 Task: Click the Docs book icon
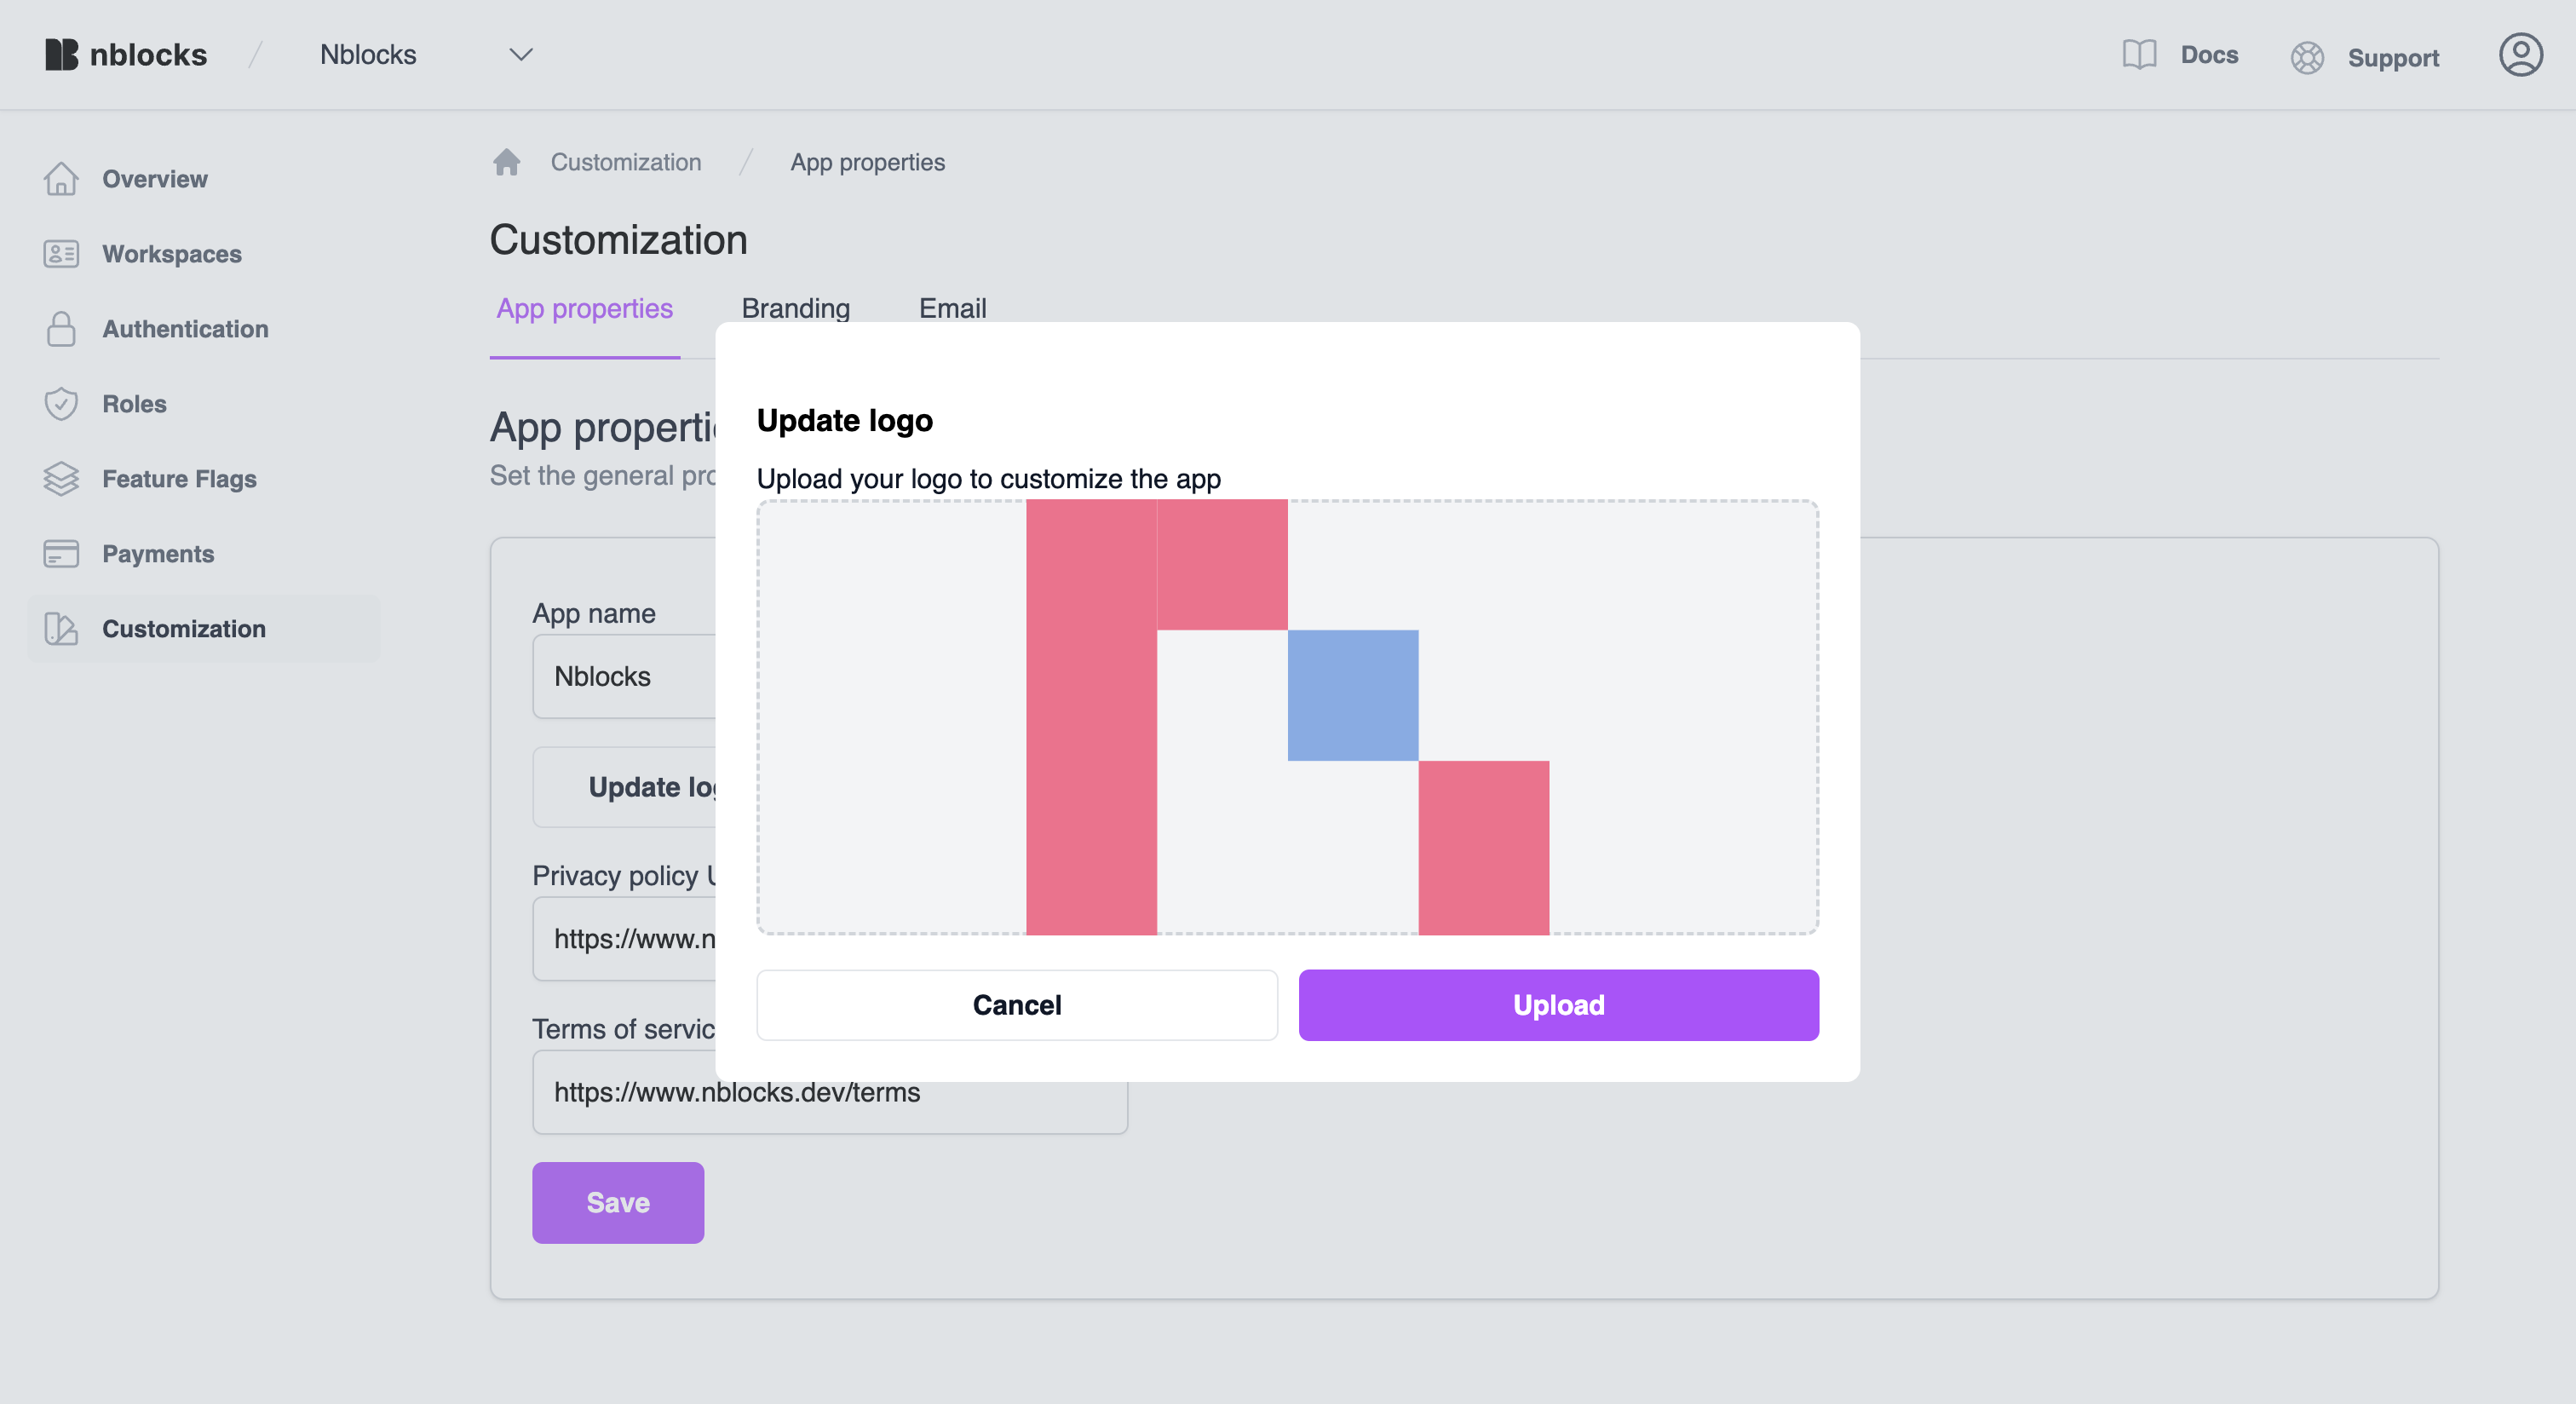2139,54
